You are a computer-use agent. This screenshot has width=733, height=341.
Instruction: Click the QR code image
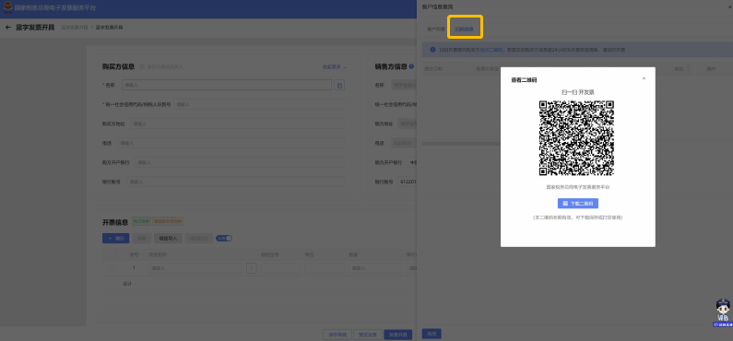[576, 138]
